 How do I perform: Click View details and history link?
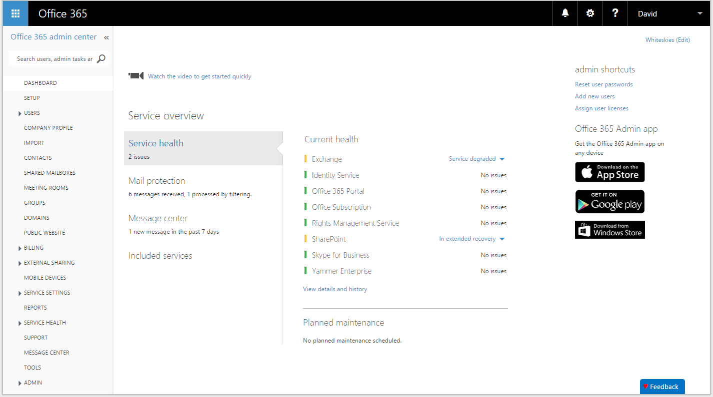pyautogui.click(x=335, y=289)
